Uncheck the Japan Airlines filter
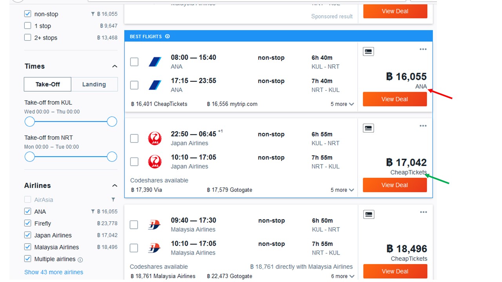This screenshot has width=502, height=282. pos(27,235)
